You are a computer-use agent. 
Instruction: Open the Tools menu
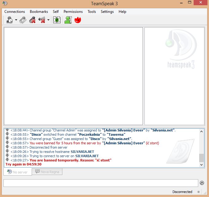pos(92,12)
